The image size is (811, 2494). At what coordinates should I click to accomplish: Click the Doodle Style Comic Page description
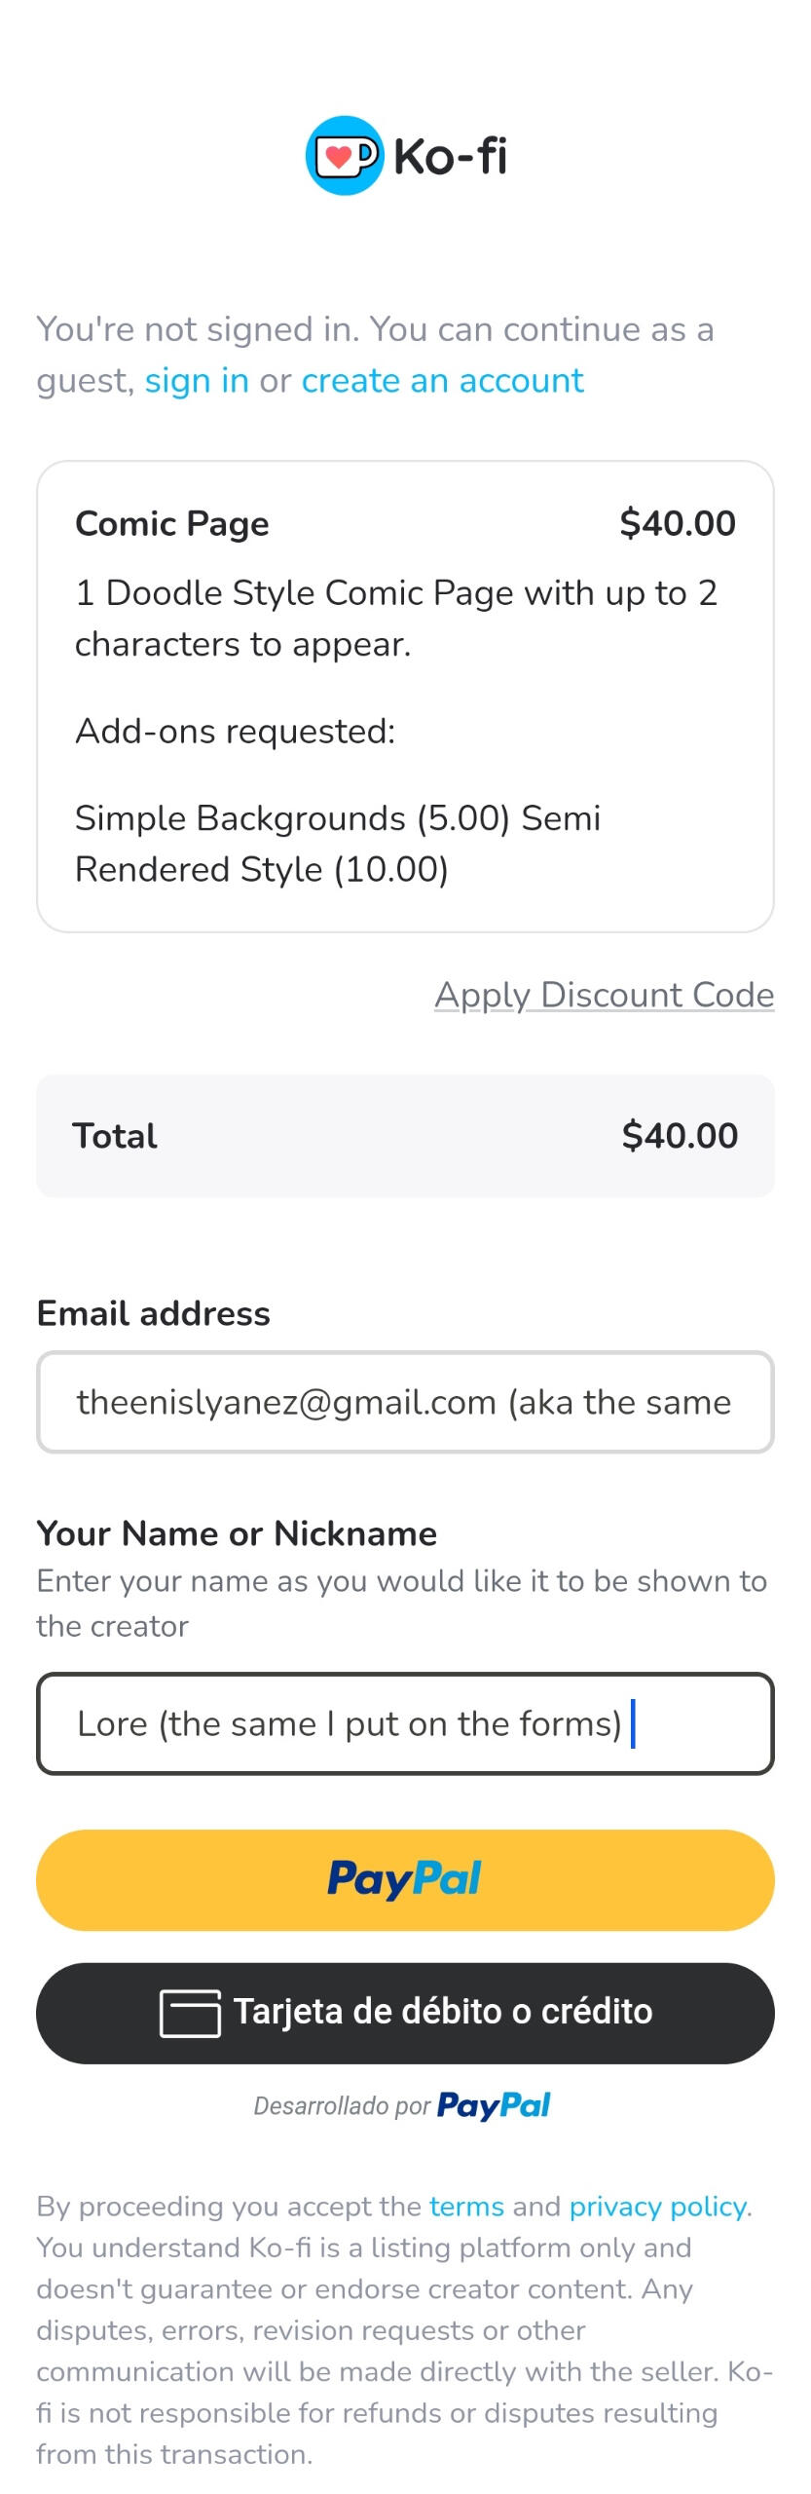click(395, 619)
